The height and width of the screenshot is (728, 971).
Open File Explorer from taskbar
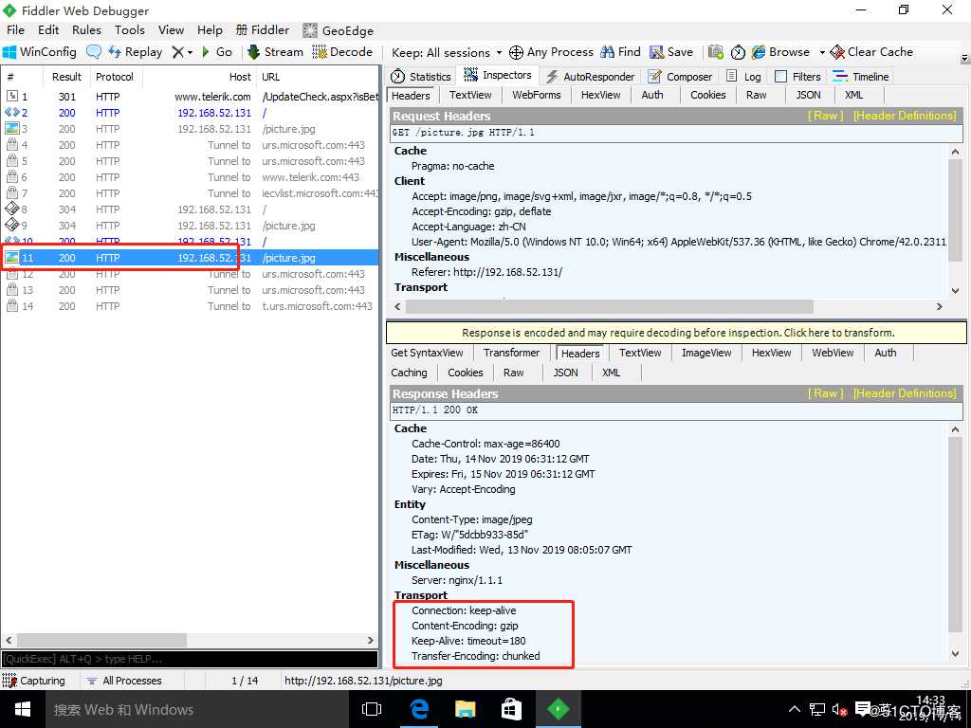(x=465, y=709)
